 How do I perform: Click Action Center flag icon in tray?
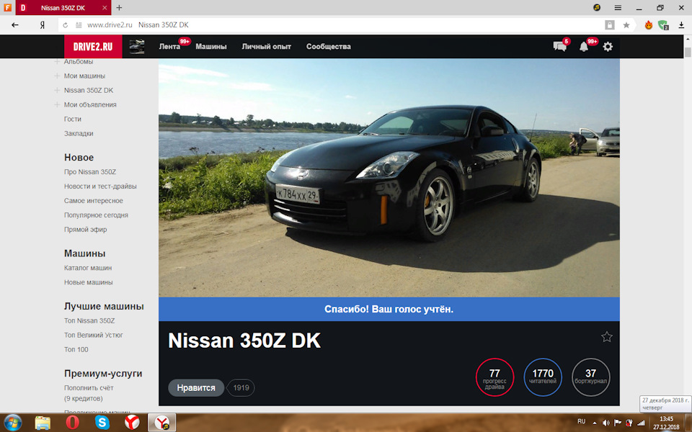click(618, 423)
